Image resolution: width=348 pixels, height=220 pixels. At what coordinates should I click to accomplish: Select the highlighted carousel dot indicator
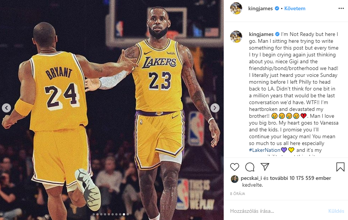[x=123, y=214]
